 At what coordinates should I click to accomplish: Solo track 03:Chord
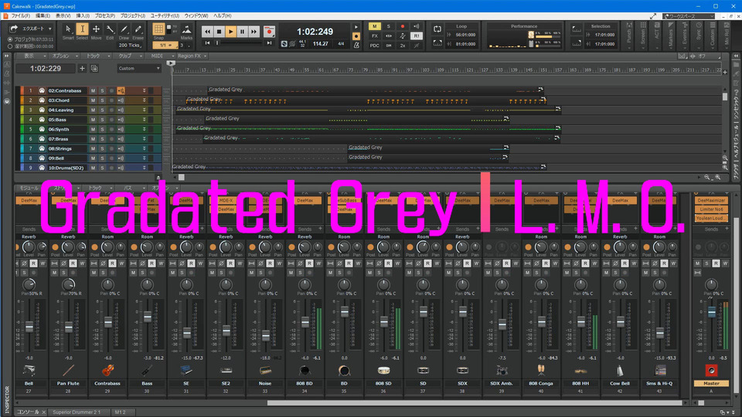click(x=102, y=100)
